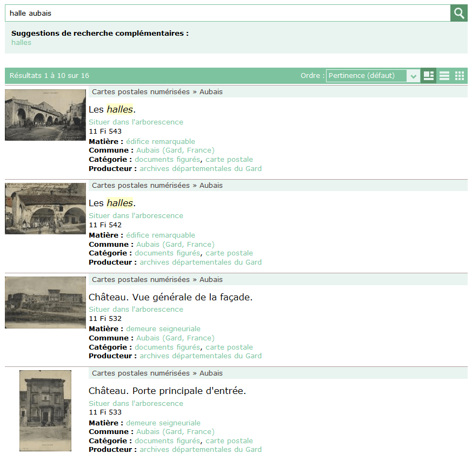Click the 'Aubais' breadcrumb entry
The height and width of the screenshot is (460, 472).
[x=211, y=91]
